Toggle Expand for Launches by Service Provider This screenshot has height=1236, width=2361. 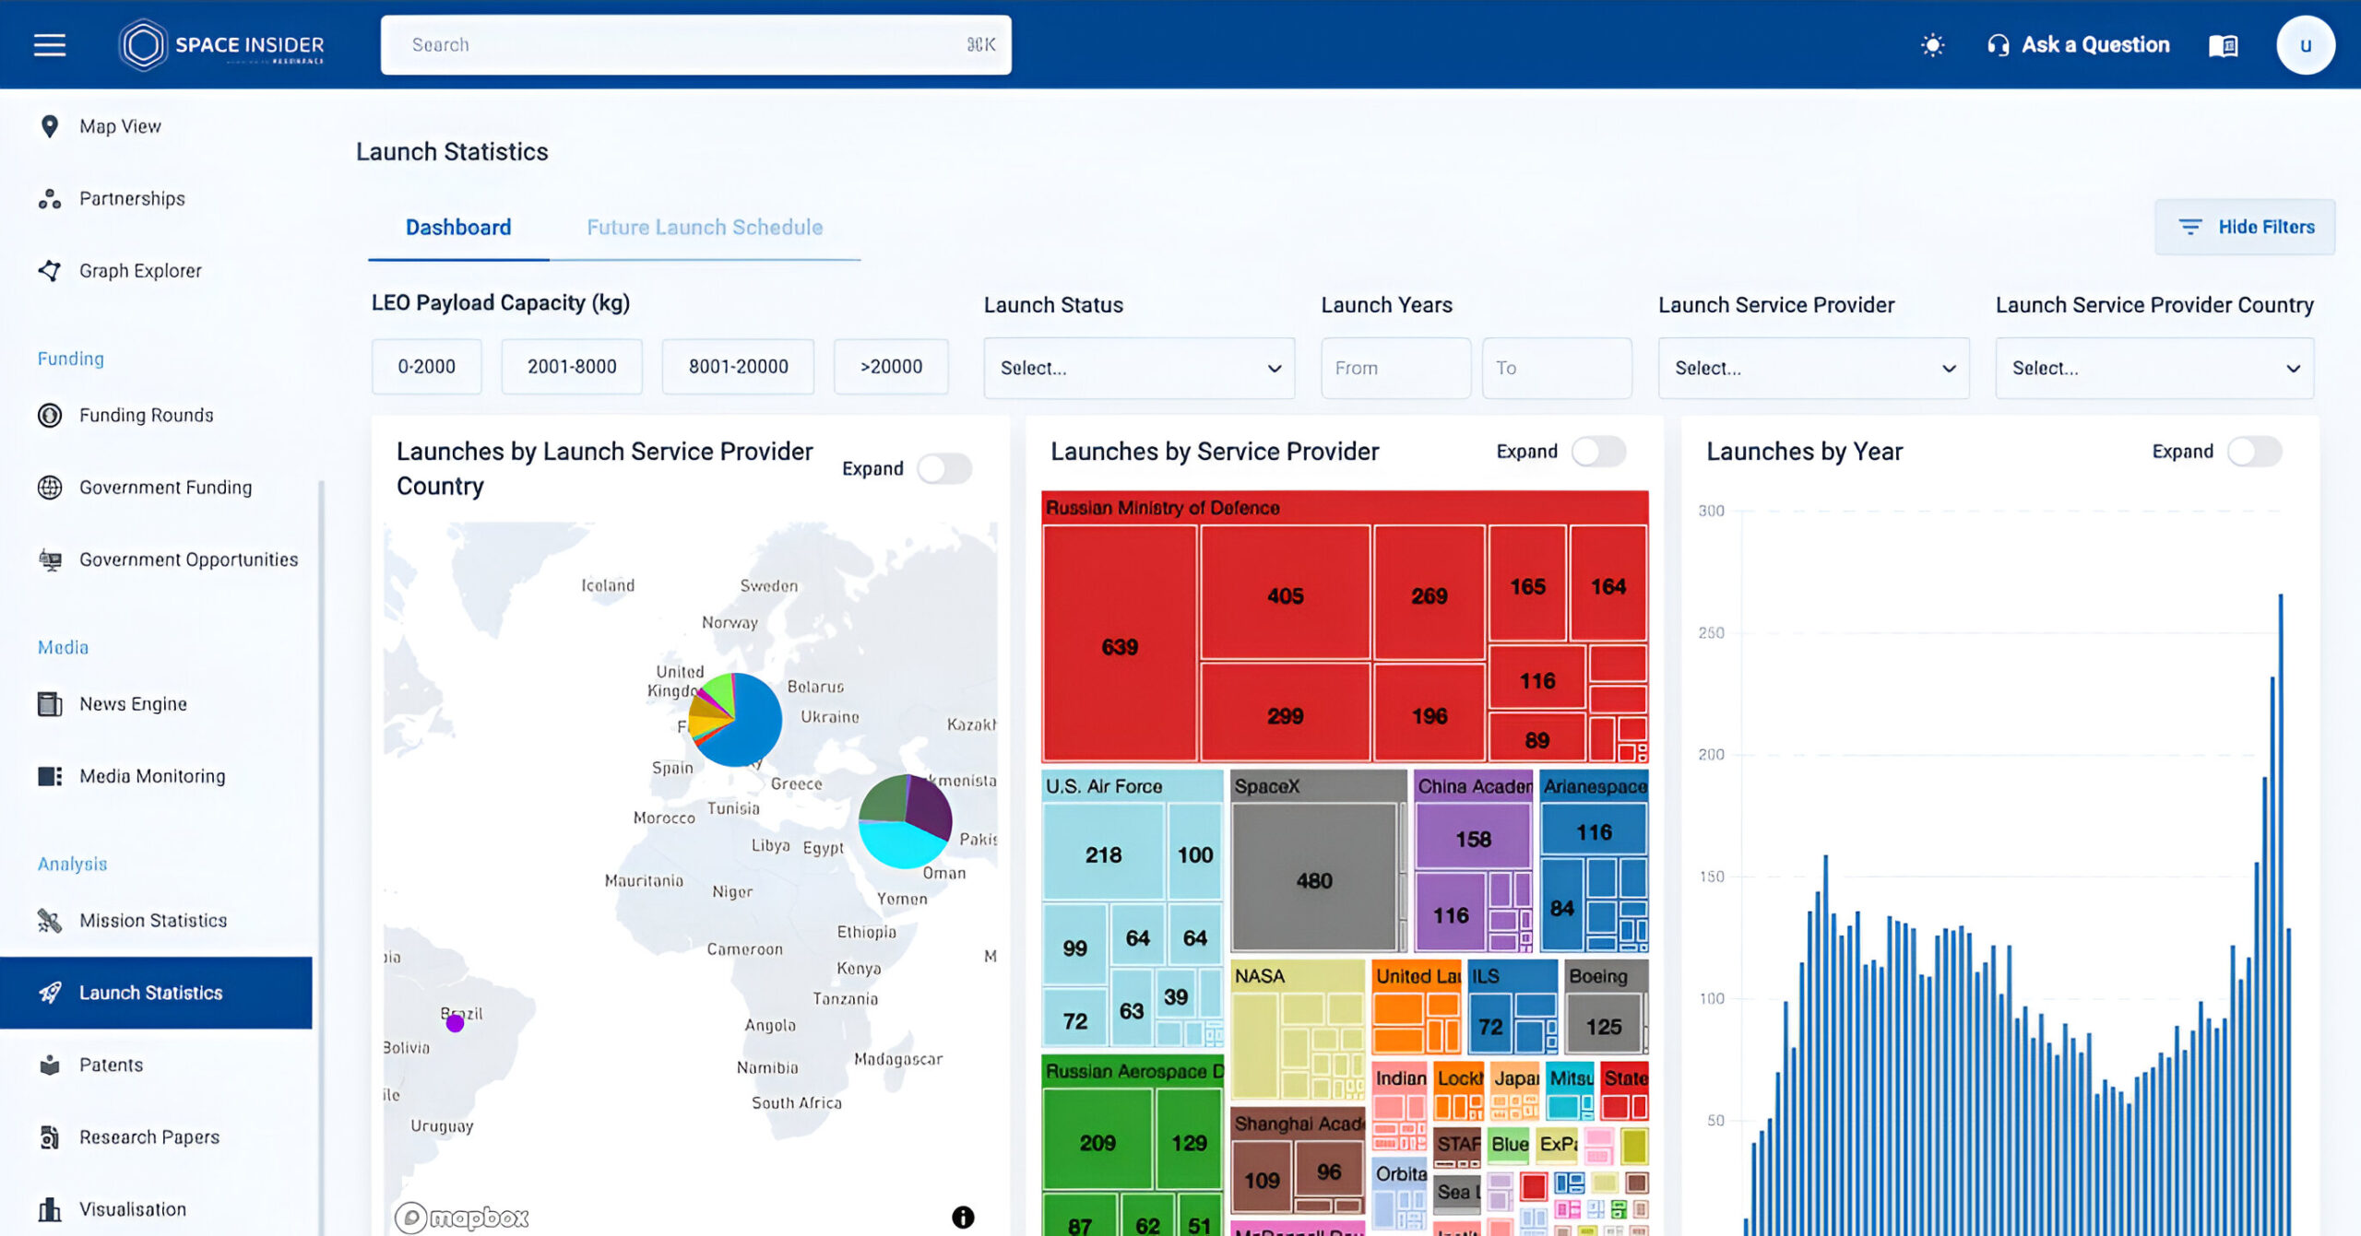[x=1598, y=451]
